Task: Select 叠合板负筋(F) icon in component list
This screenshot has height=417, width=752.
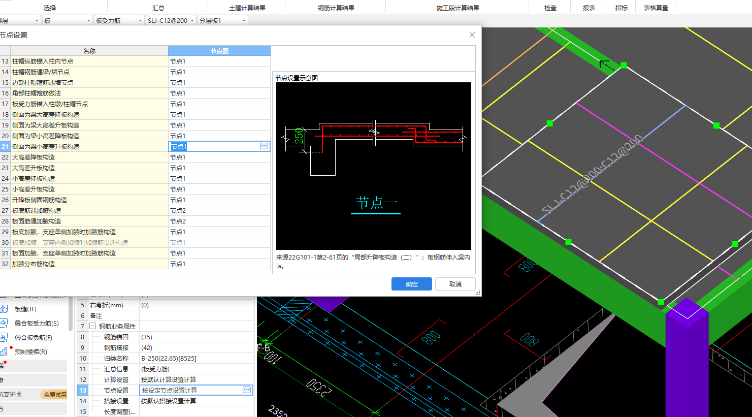Action: (4, 337)
